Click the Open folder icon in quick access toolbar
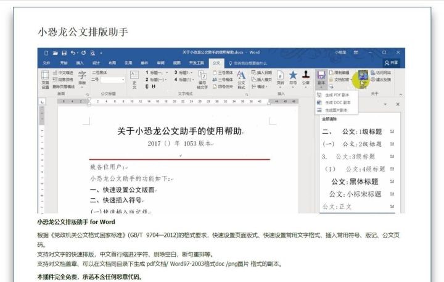This screenshot has height=282, width=444. (55, 53)
